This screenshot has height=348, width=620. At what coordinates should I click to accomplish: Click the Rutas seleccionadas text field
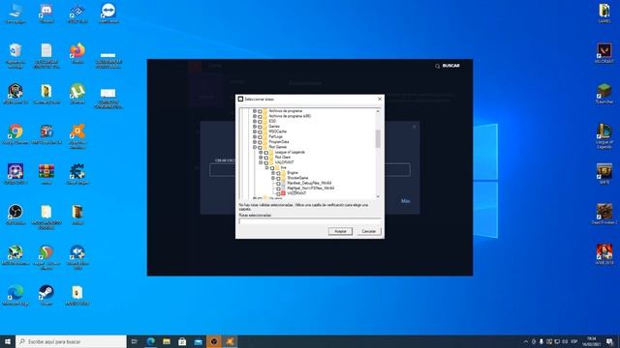[310, 221]
